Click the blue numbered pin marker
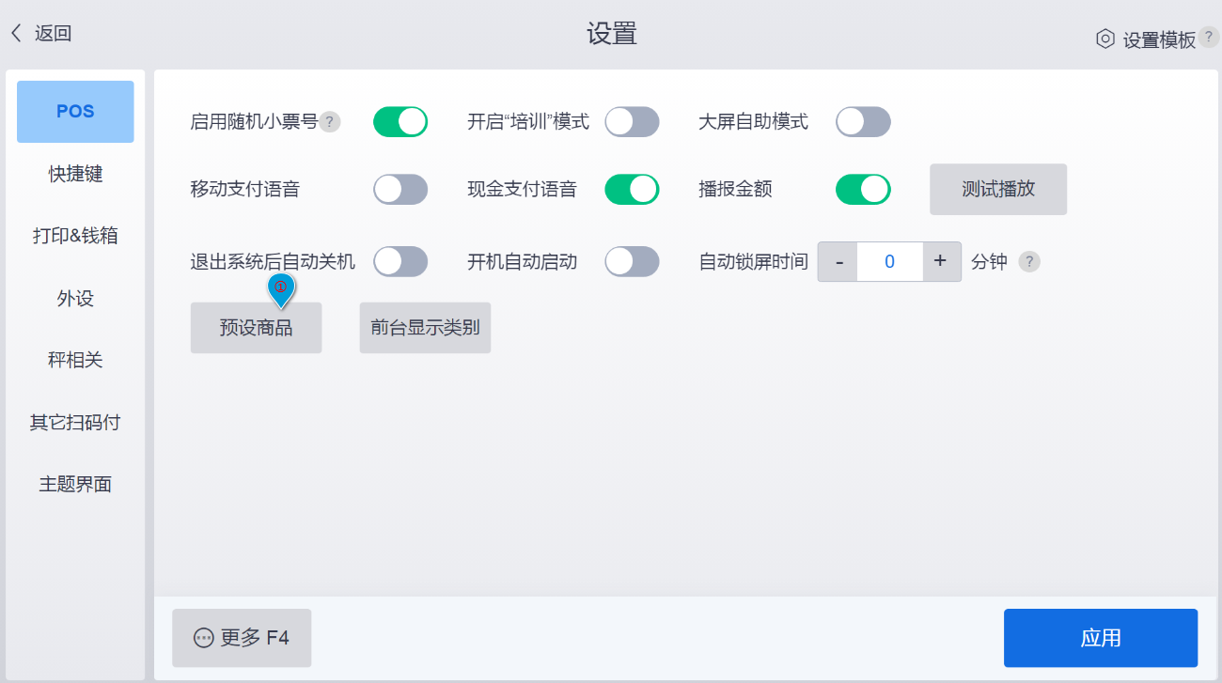The height and width of the screenshot is (683, 1222). point(281,289)
